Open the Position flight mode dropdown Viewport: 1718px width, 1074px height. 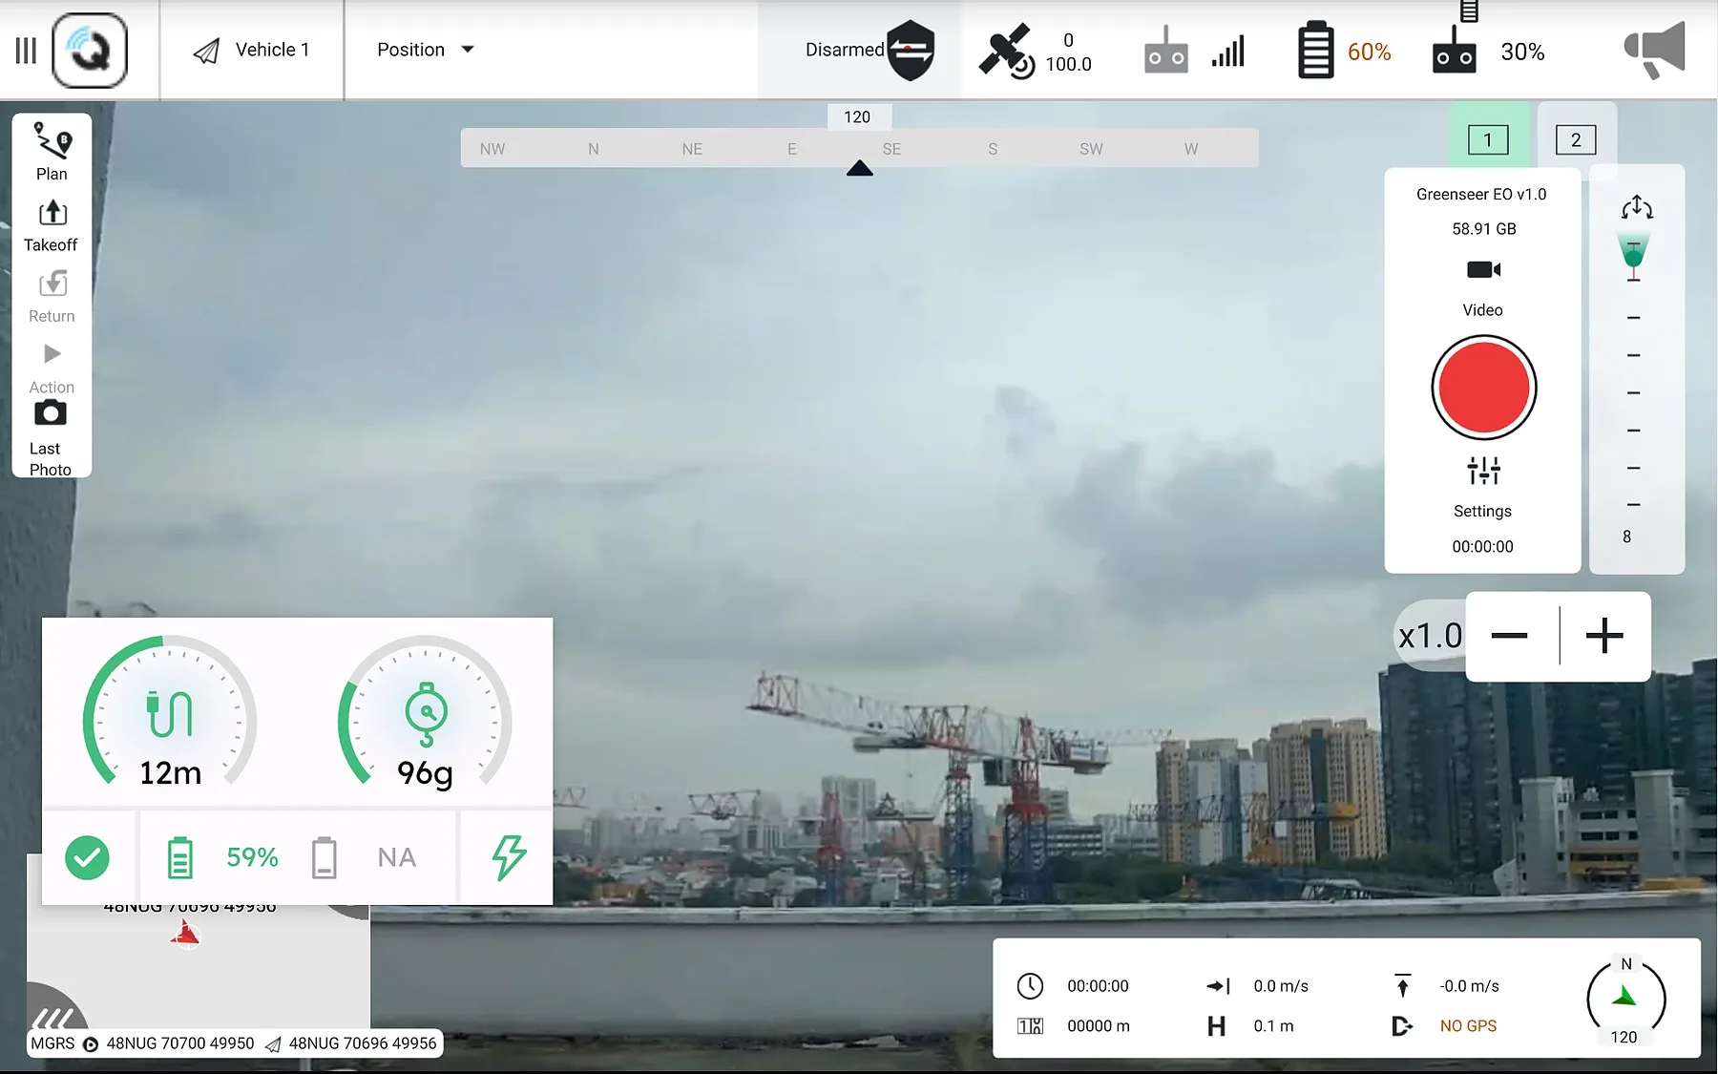coord(426,50)
